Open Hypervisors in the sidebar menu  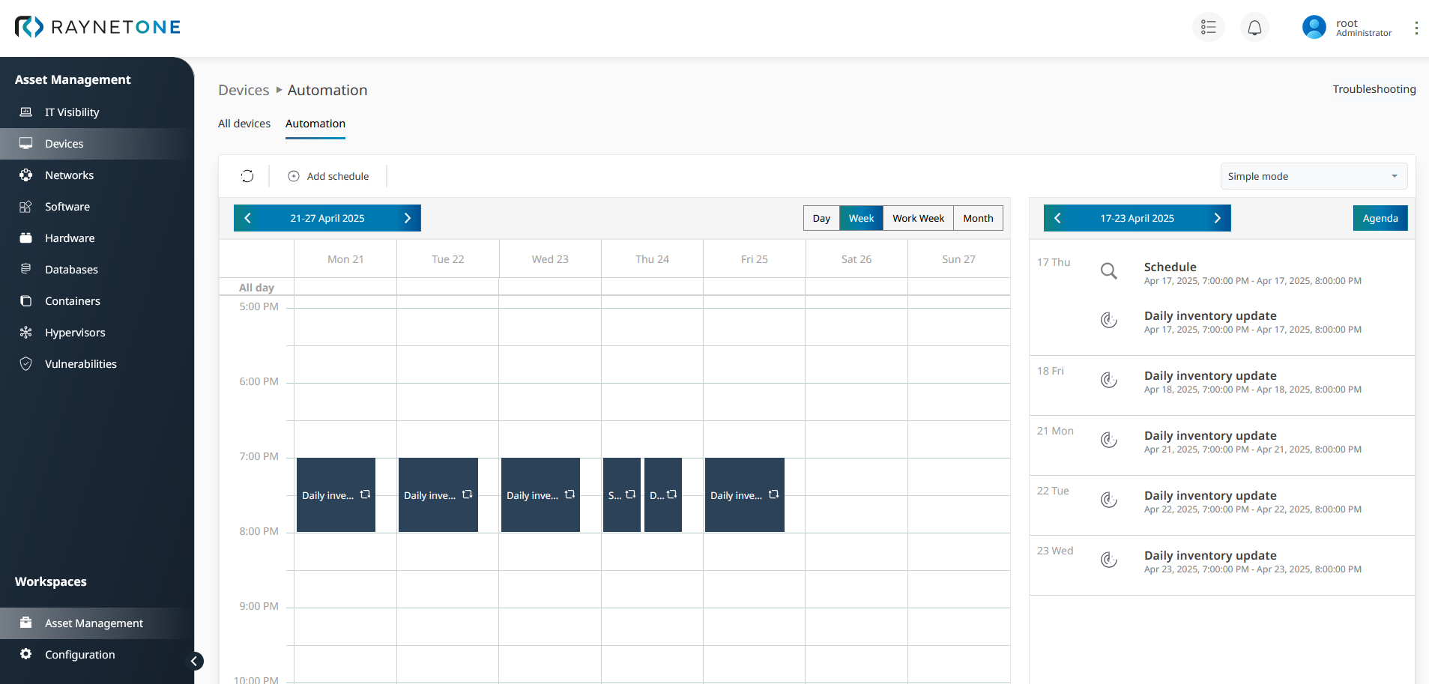[x=75, y=333]
